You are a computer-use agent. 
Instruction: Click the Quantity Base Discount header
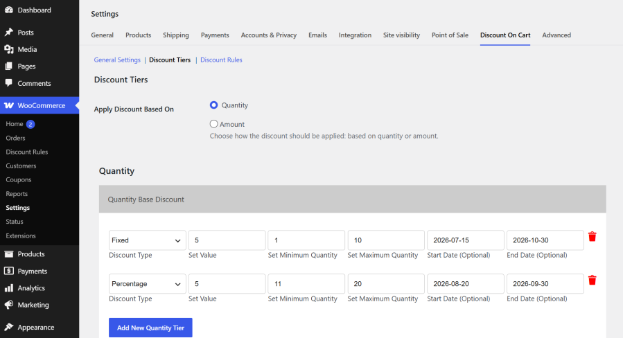click(353, 199)
